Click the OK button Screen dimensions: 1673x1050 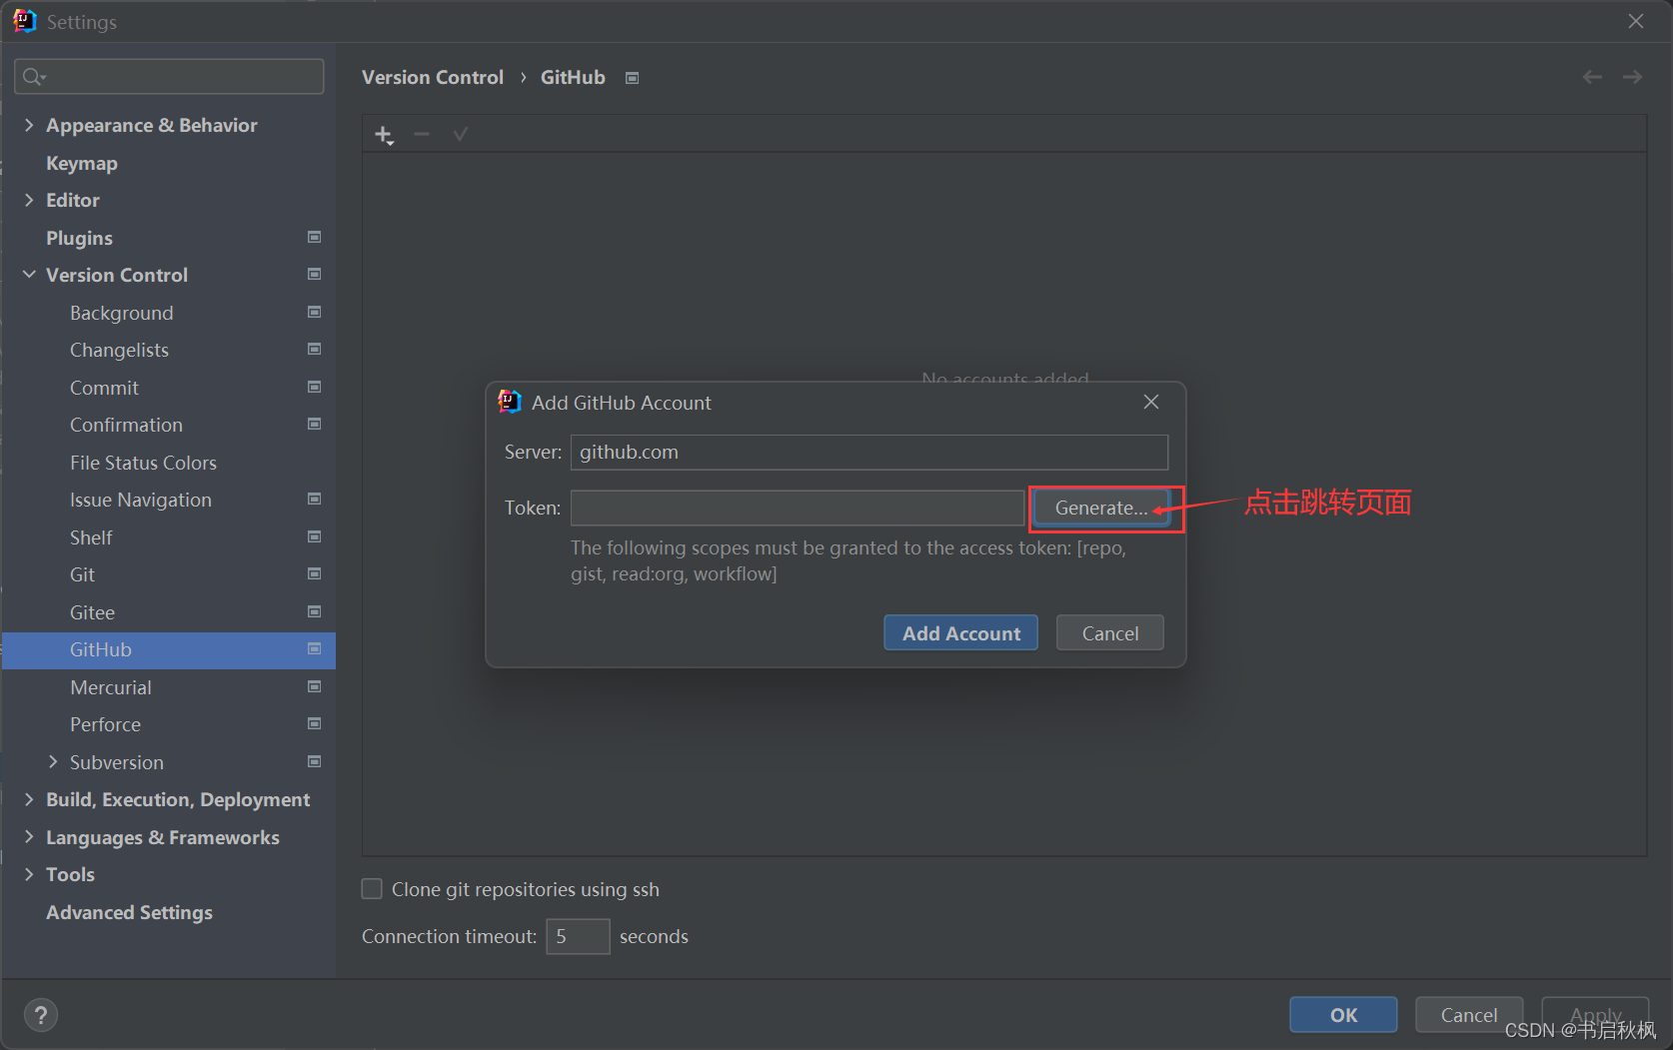[x=1342, y=1014]
